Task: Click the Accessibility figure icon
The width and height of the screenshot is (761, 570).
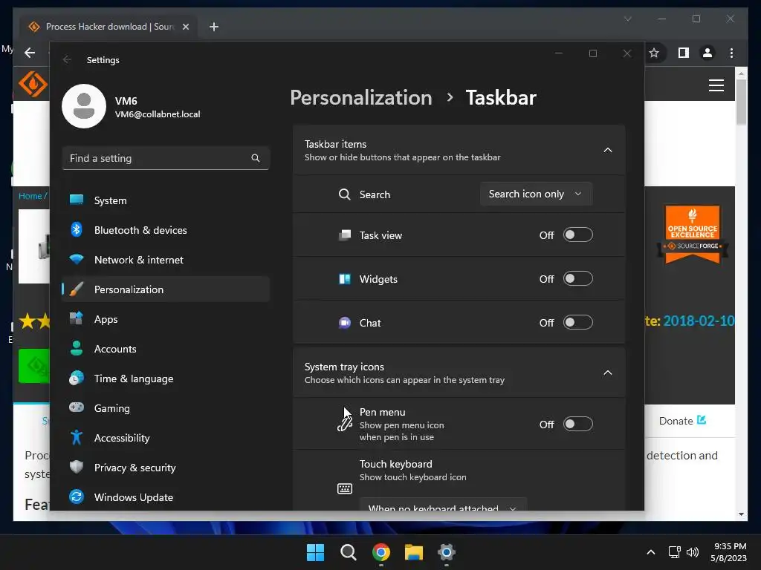Action: [77, 437]
